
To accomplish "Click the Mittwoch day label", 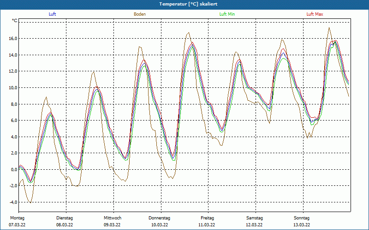I will click(x=113, y=218).
